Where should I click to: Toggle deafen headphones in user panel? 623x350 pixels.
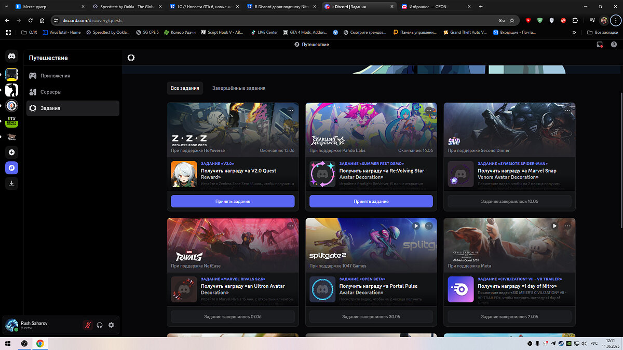click(x=100, y=325)
